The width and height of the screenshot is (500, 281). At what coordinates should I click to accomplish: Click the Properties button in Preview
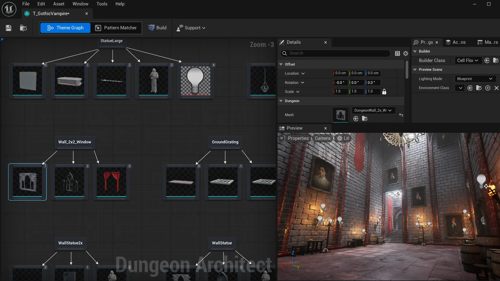[298, 138]
